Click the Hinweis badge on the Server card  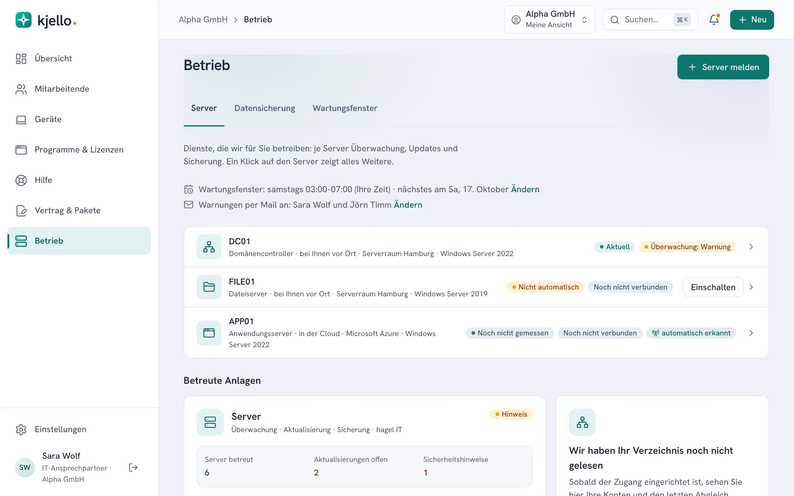(511, 414)
